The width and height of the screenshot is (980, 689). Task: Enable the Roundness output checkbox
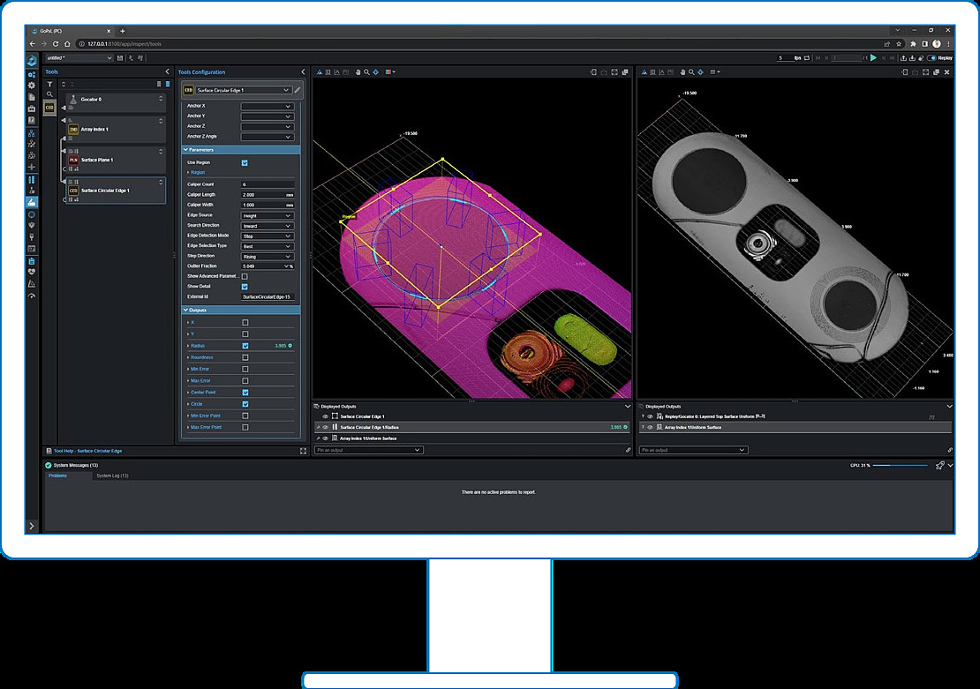[245, 358]
